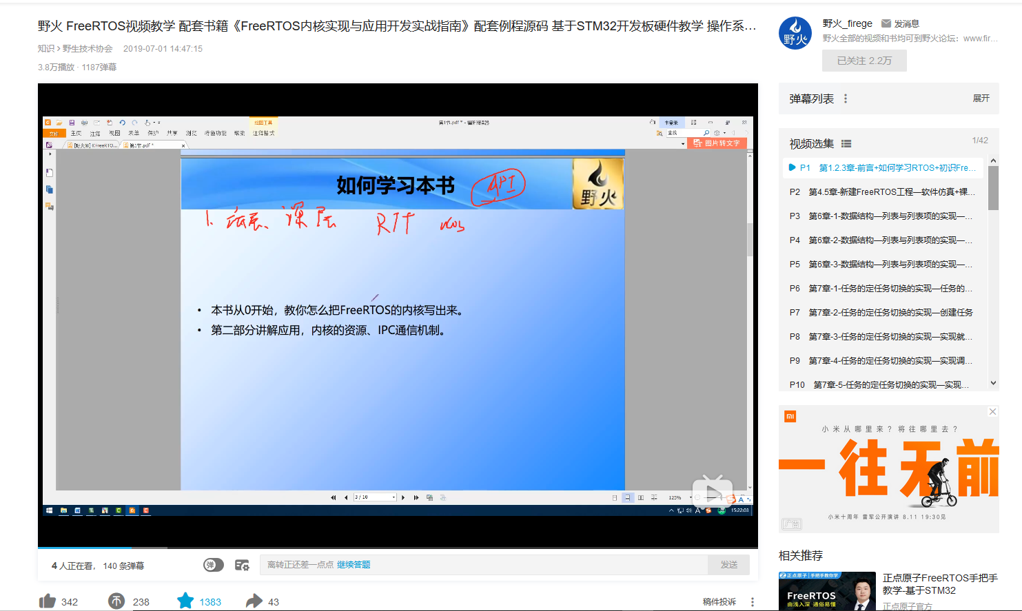Viewport: 1022px width, 611px height.
Task: Toggle list view icon beside 视频选集
Action: tap(846, 144)
